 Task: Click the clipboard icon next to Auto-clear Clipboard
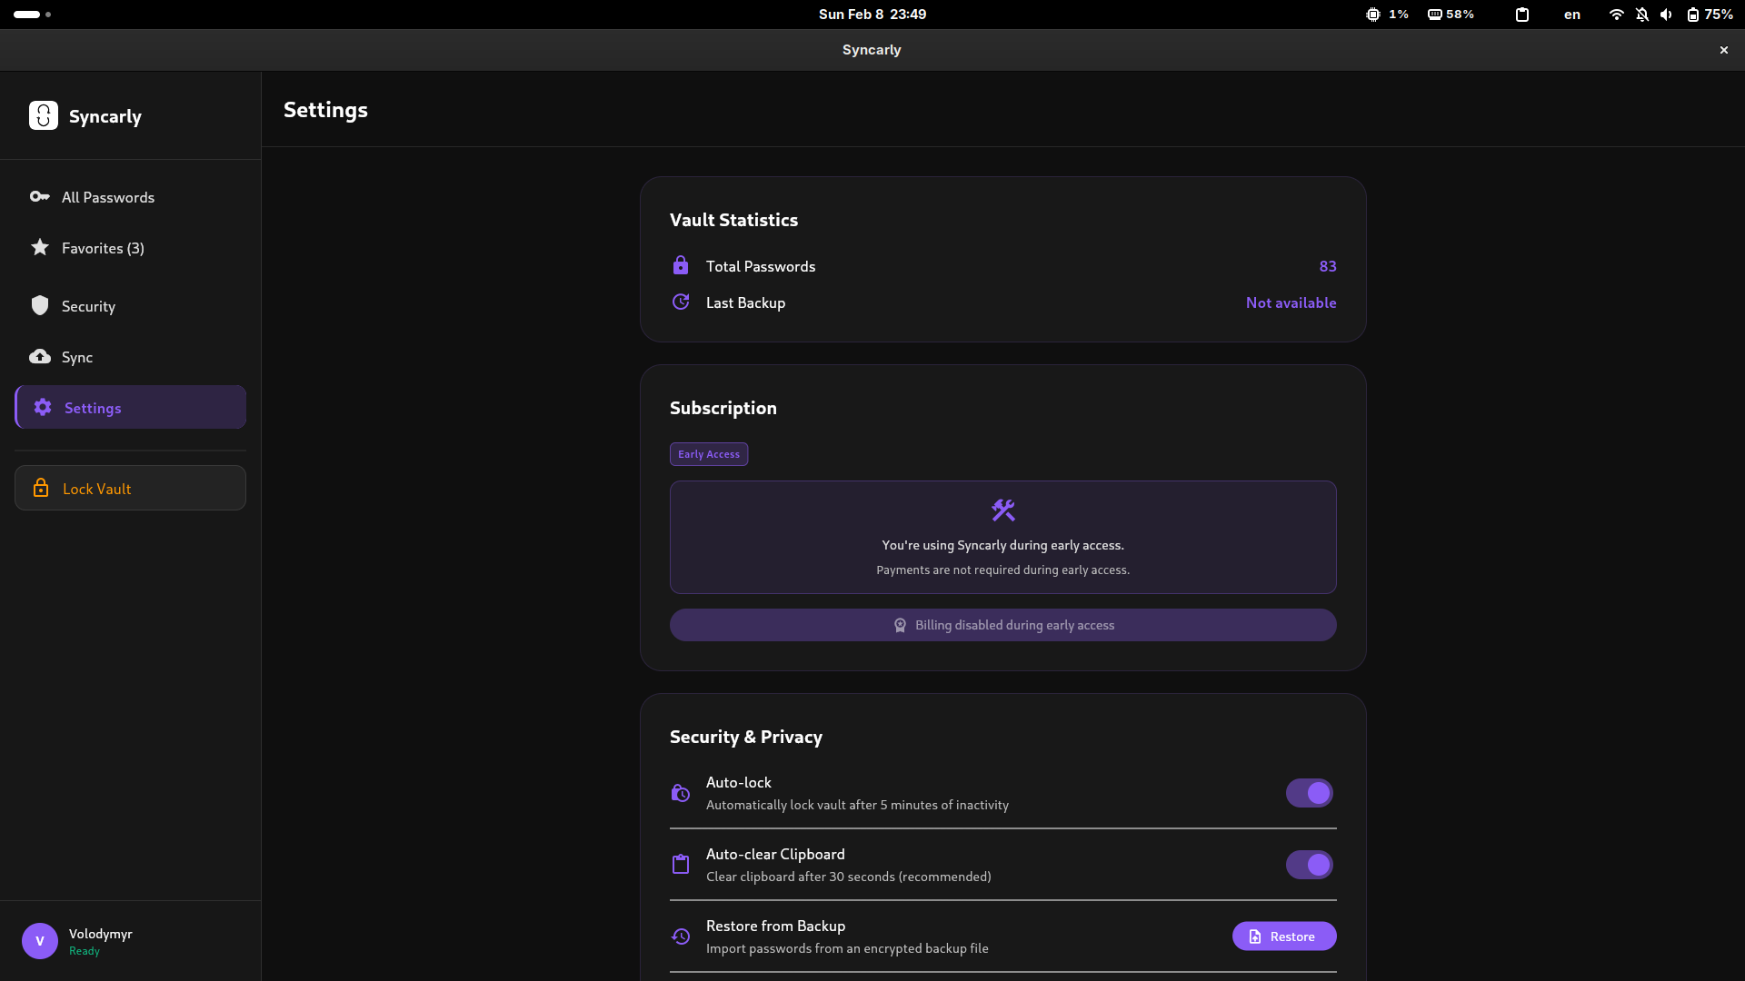(x=681, y=864)
